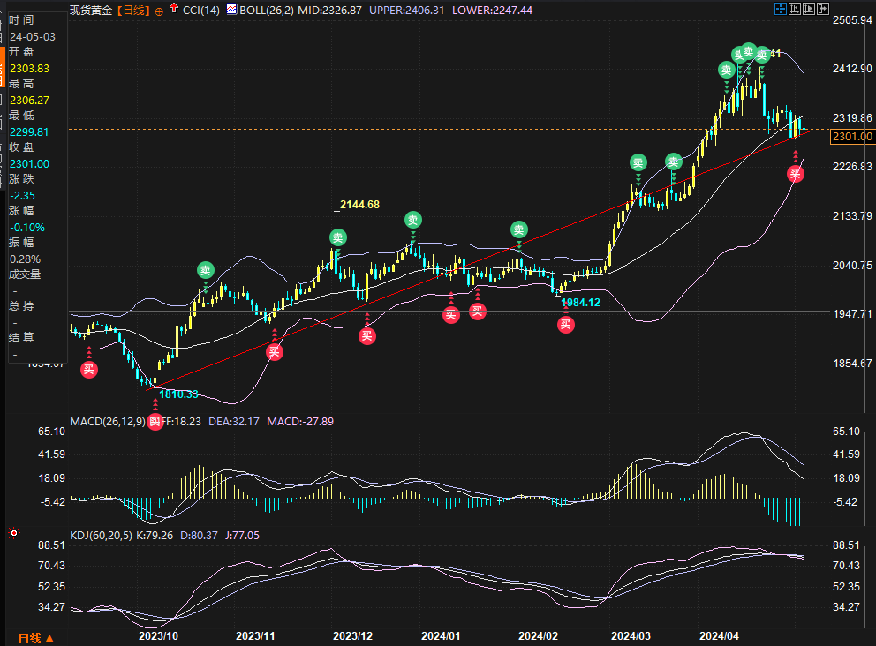876x646 pixels.
Task: Activate the blue crosshair cursor tool
Action: tap(781, 9)
